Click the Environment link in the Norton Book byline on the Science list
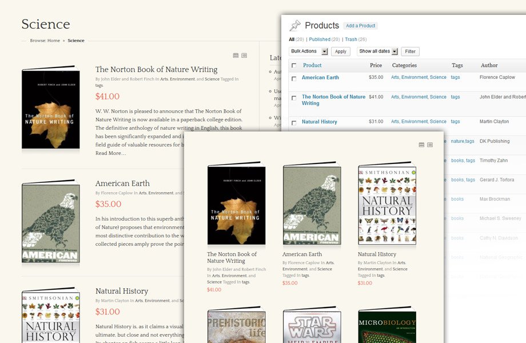 [x=182, y=79]
